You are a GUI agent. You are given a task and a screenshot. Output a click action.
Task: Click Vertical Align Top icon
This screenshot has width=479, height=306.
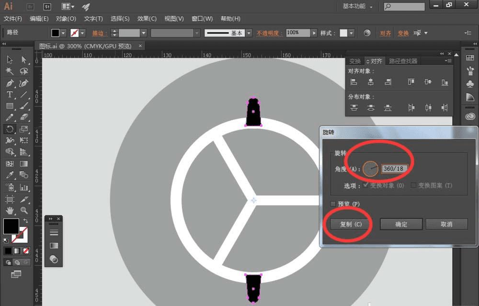[x=411, y=82]
